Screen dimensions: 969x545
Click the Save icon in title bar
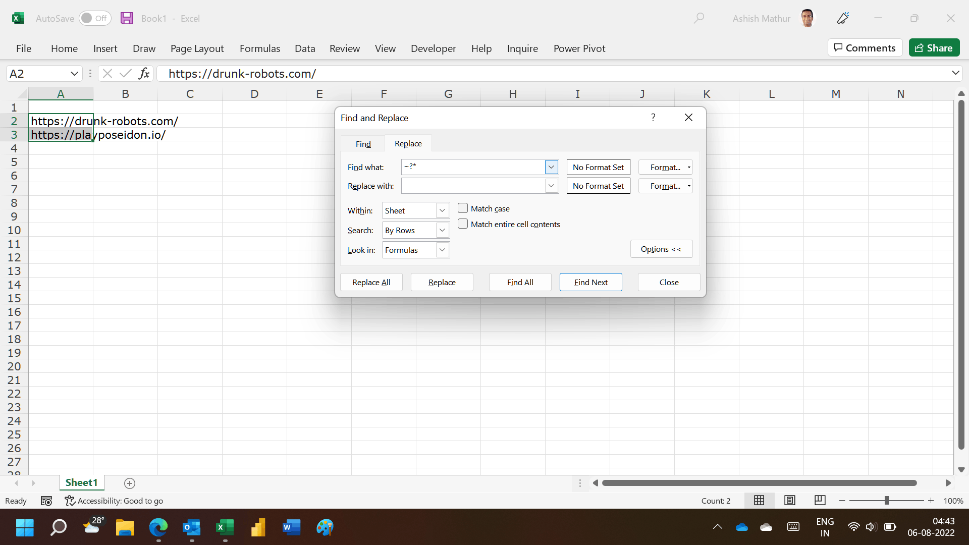[127, 19]
